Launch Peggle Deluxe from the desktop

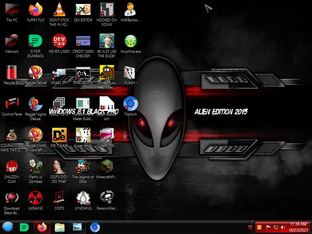(36, 75)
